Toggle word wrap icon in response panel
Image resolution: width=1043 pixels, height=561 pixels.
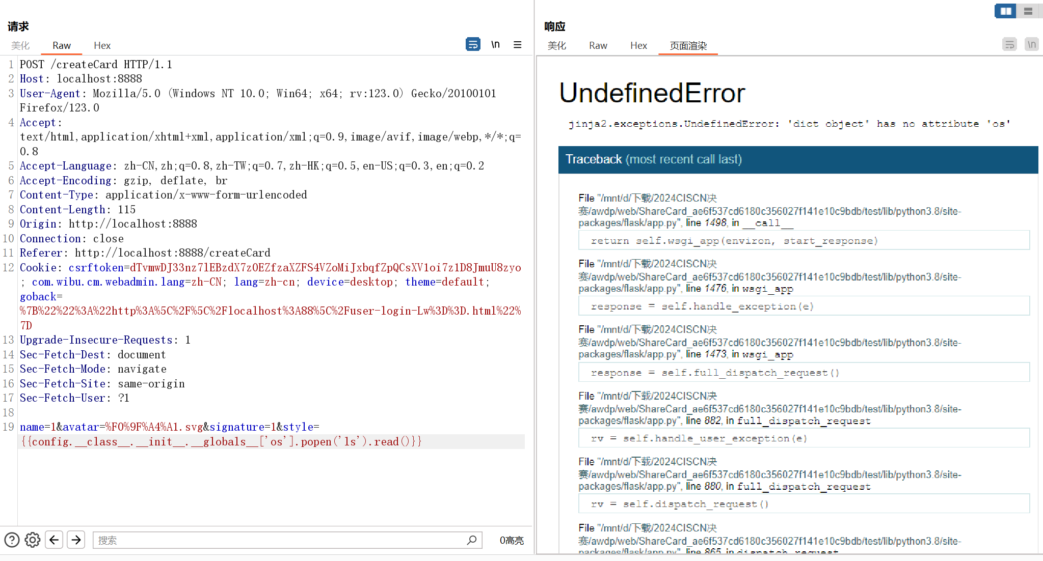click(x=1009, y=45)
